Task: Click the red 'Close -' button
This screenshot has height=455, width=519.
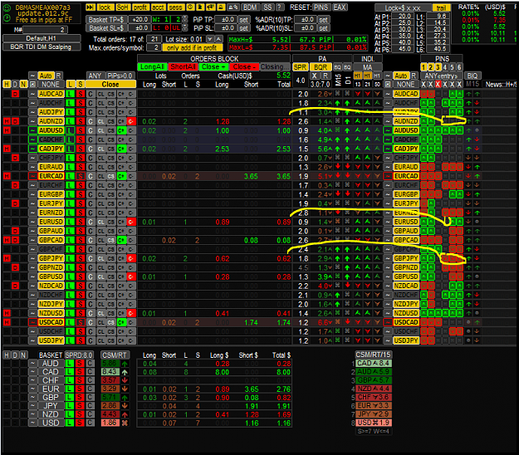Action: click(244, 67)
